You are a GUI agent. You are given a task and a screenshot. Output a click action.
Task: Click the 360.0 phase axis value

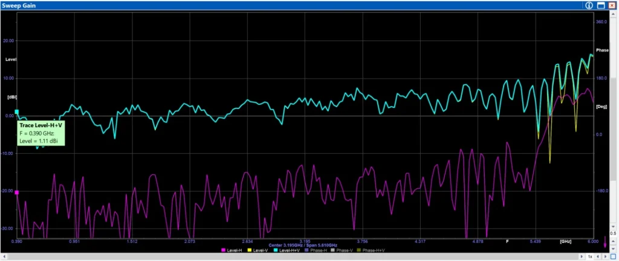[601, 22]
